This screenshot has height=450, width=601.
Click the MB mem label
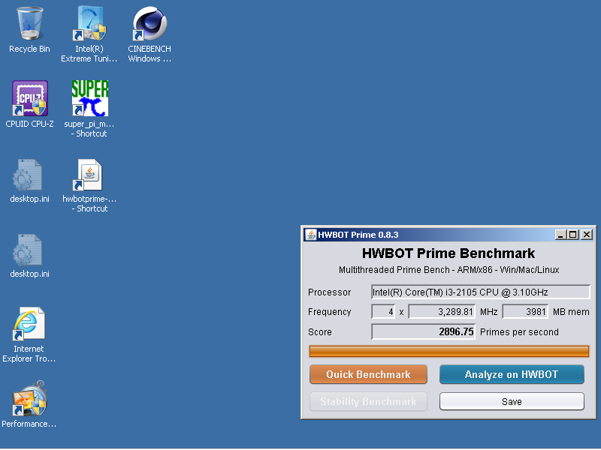[571, 312]
